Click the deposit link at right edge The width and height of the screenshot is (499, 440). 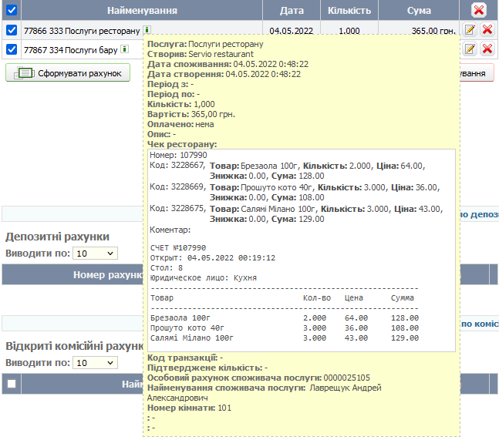coord(479,216)
